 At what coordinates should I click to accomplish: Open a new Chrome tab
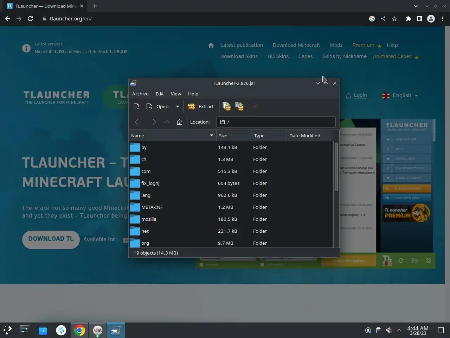[95, 6]
